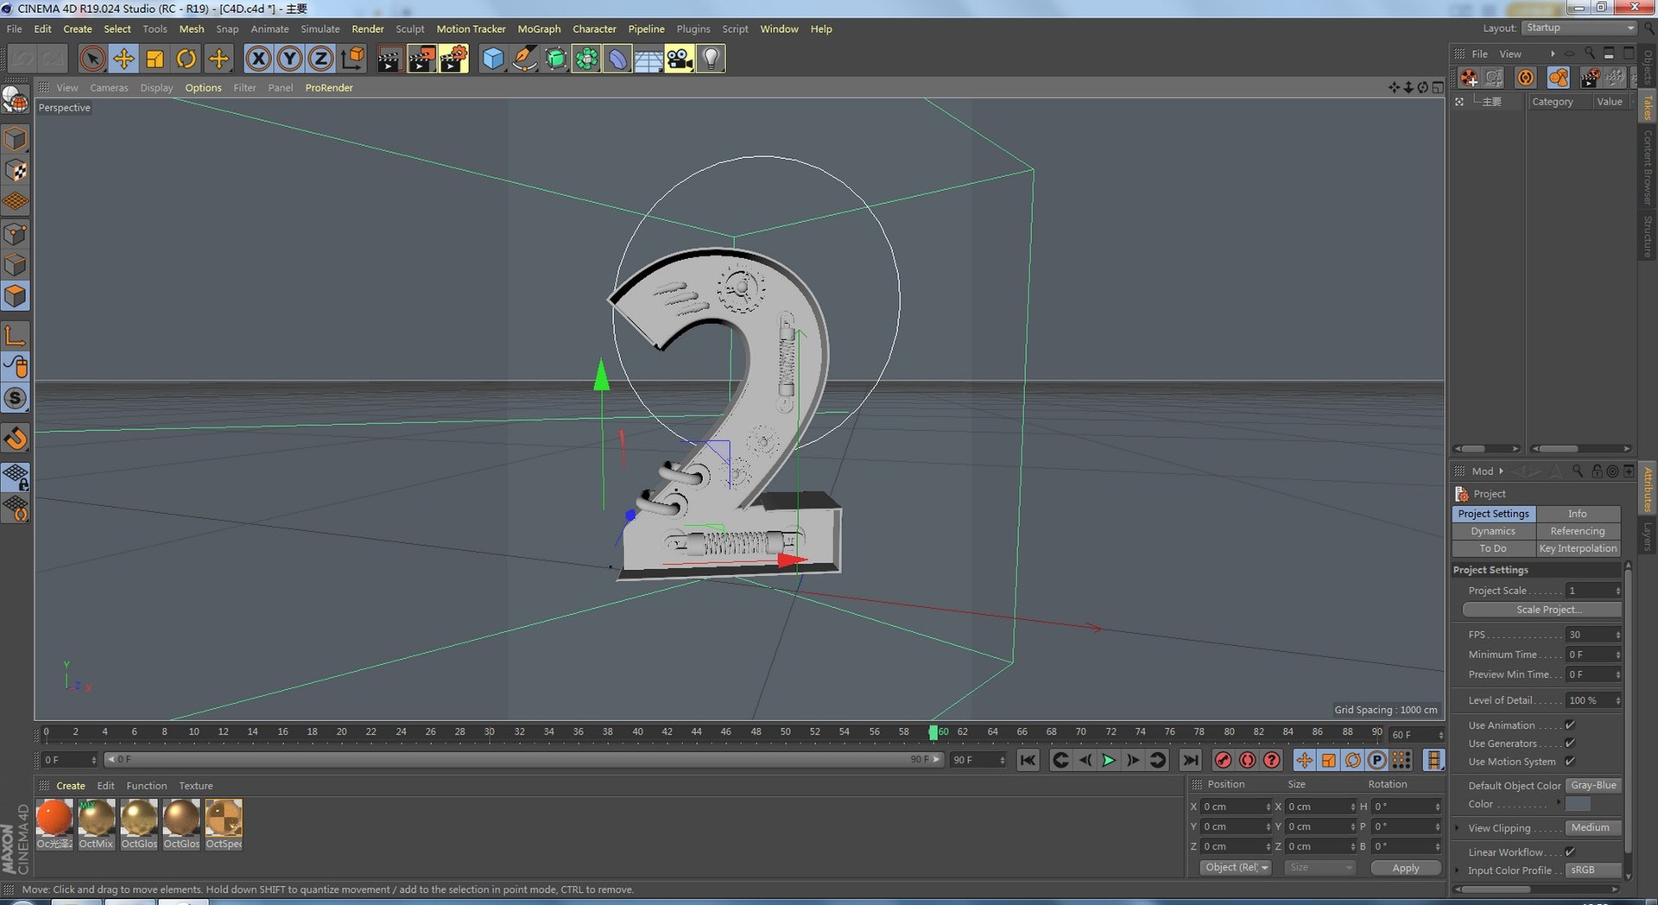The height and width of the screenshot is (905, 1658).
Task: Click the magnet Snap icon
Action: (x=16, y=439)
